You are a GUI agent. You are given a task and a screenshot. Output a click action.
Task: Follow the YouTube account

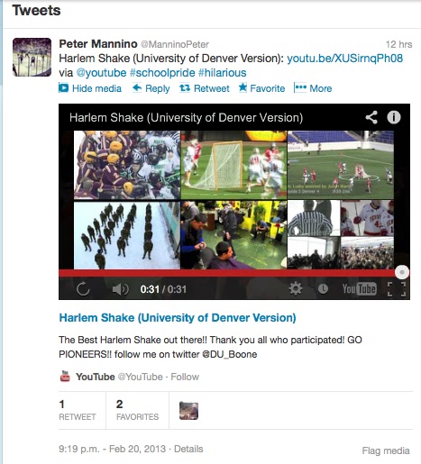(185, 377)
